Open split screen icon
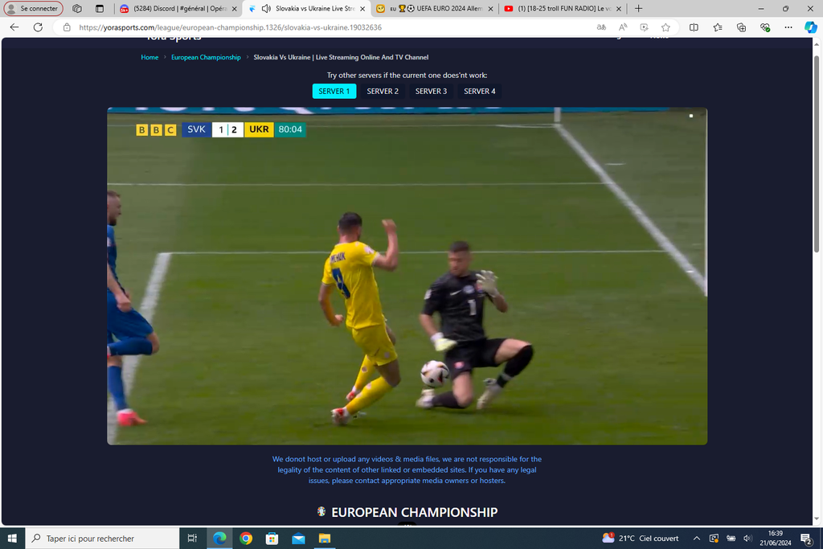Screen dimensions: 823x549 [x=694, y=27]
